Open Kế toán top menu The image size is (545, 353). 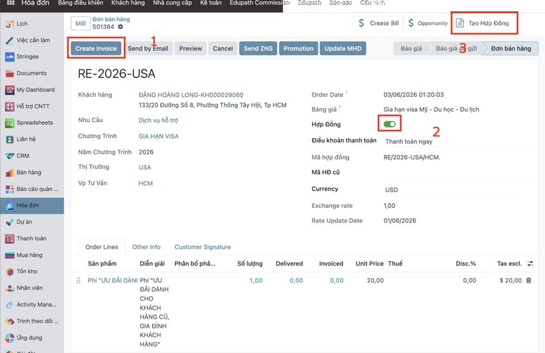click(x=211, y=3)
